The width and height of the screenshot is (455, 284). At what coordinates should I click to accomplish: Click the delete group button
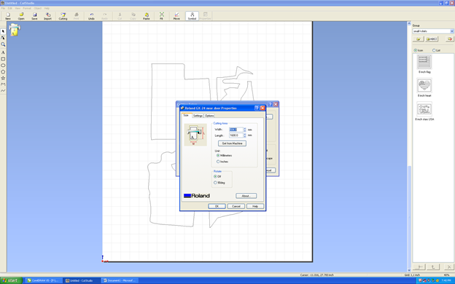(449, 39)
